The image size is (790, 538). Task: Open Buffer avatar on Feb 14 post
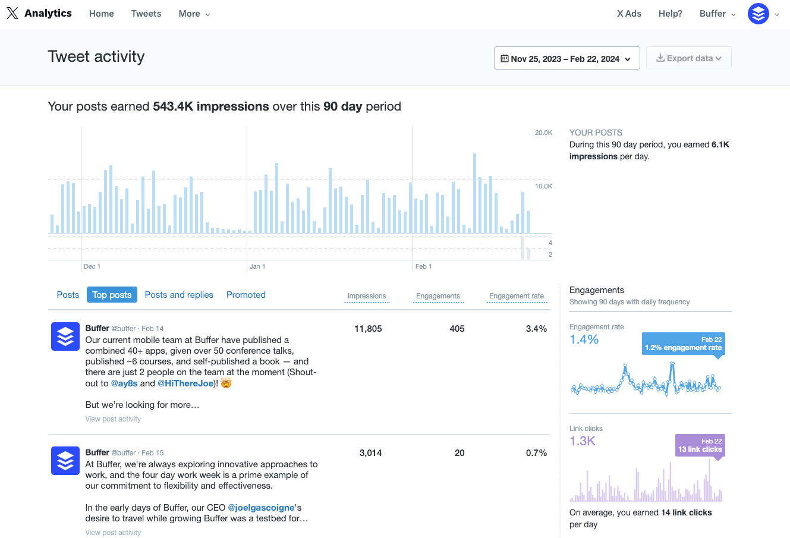pos(65,336)
